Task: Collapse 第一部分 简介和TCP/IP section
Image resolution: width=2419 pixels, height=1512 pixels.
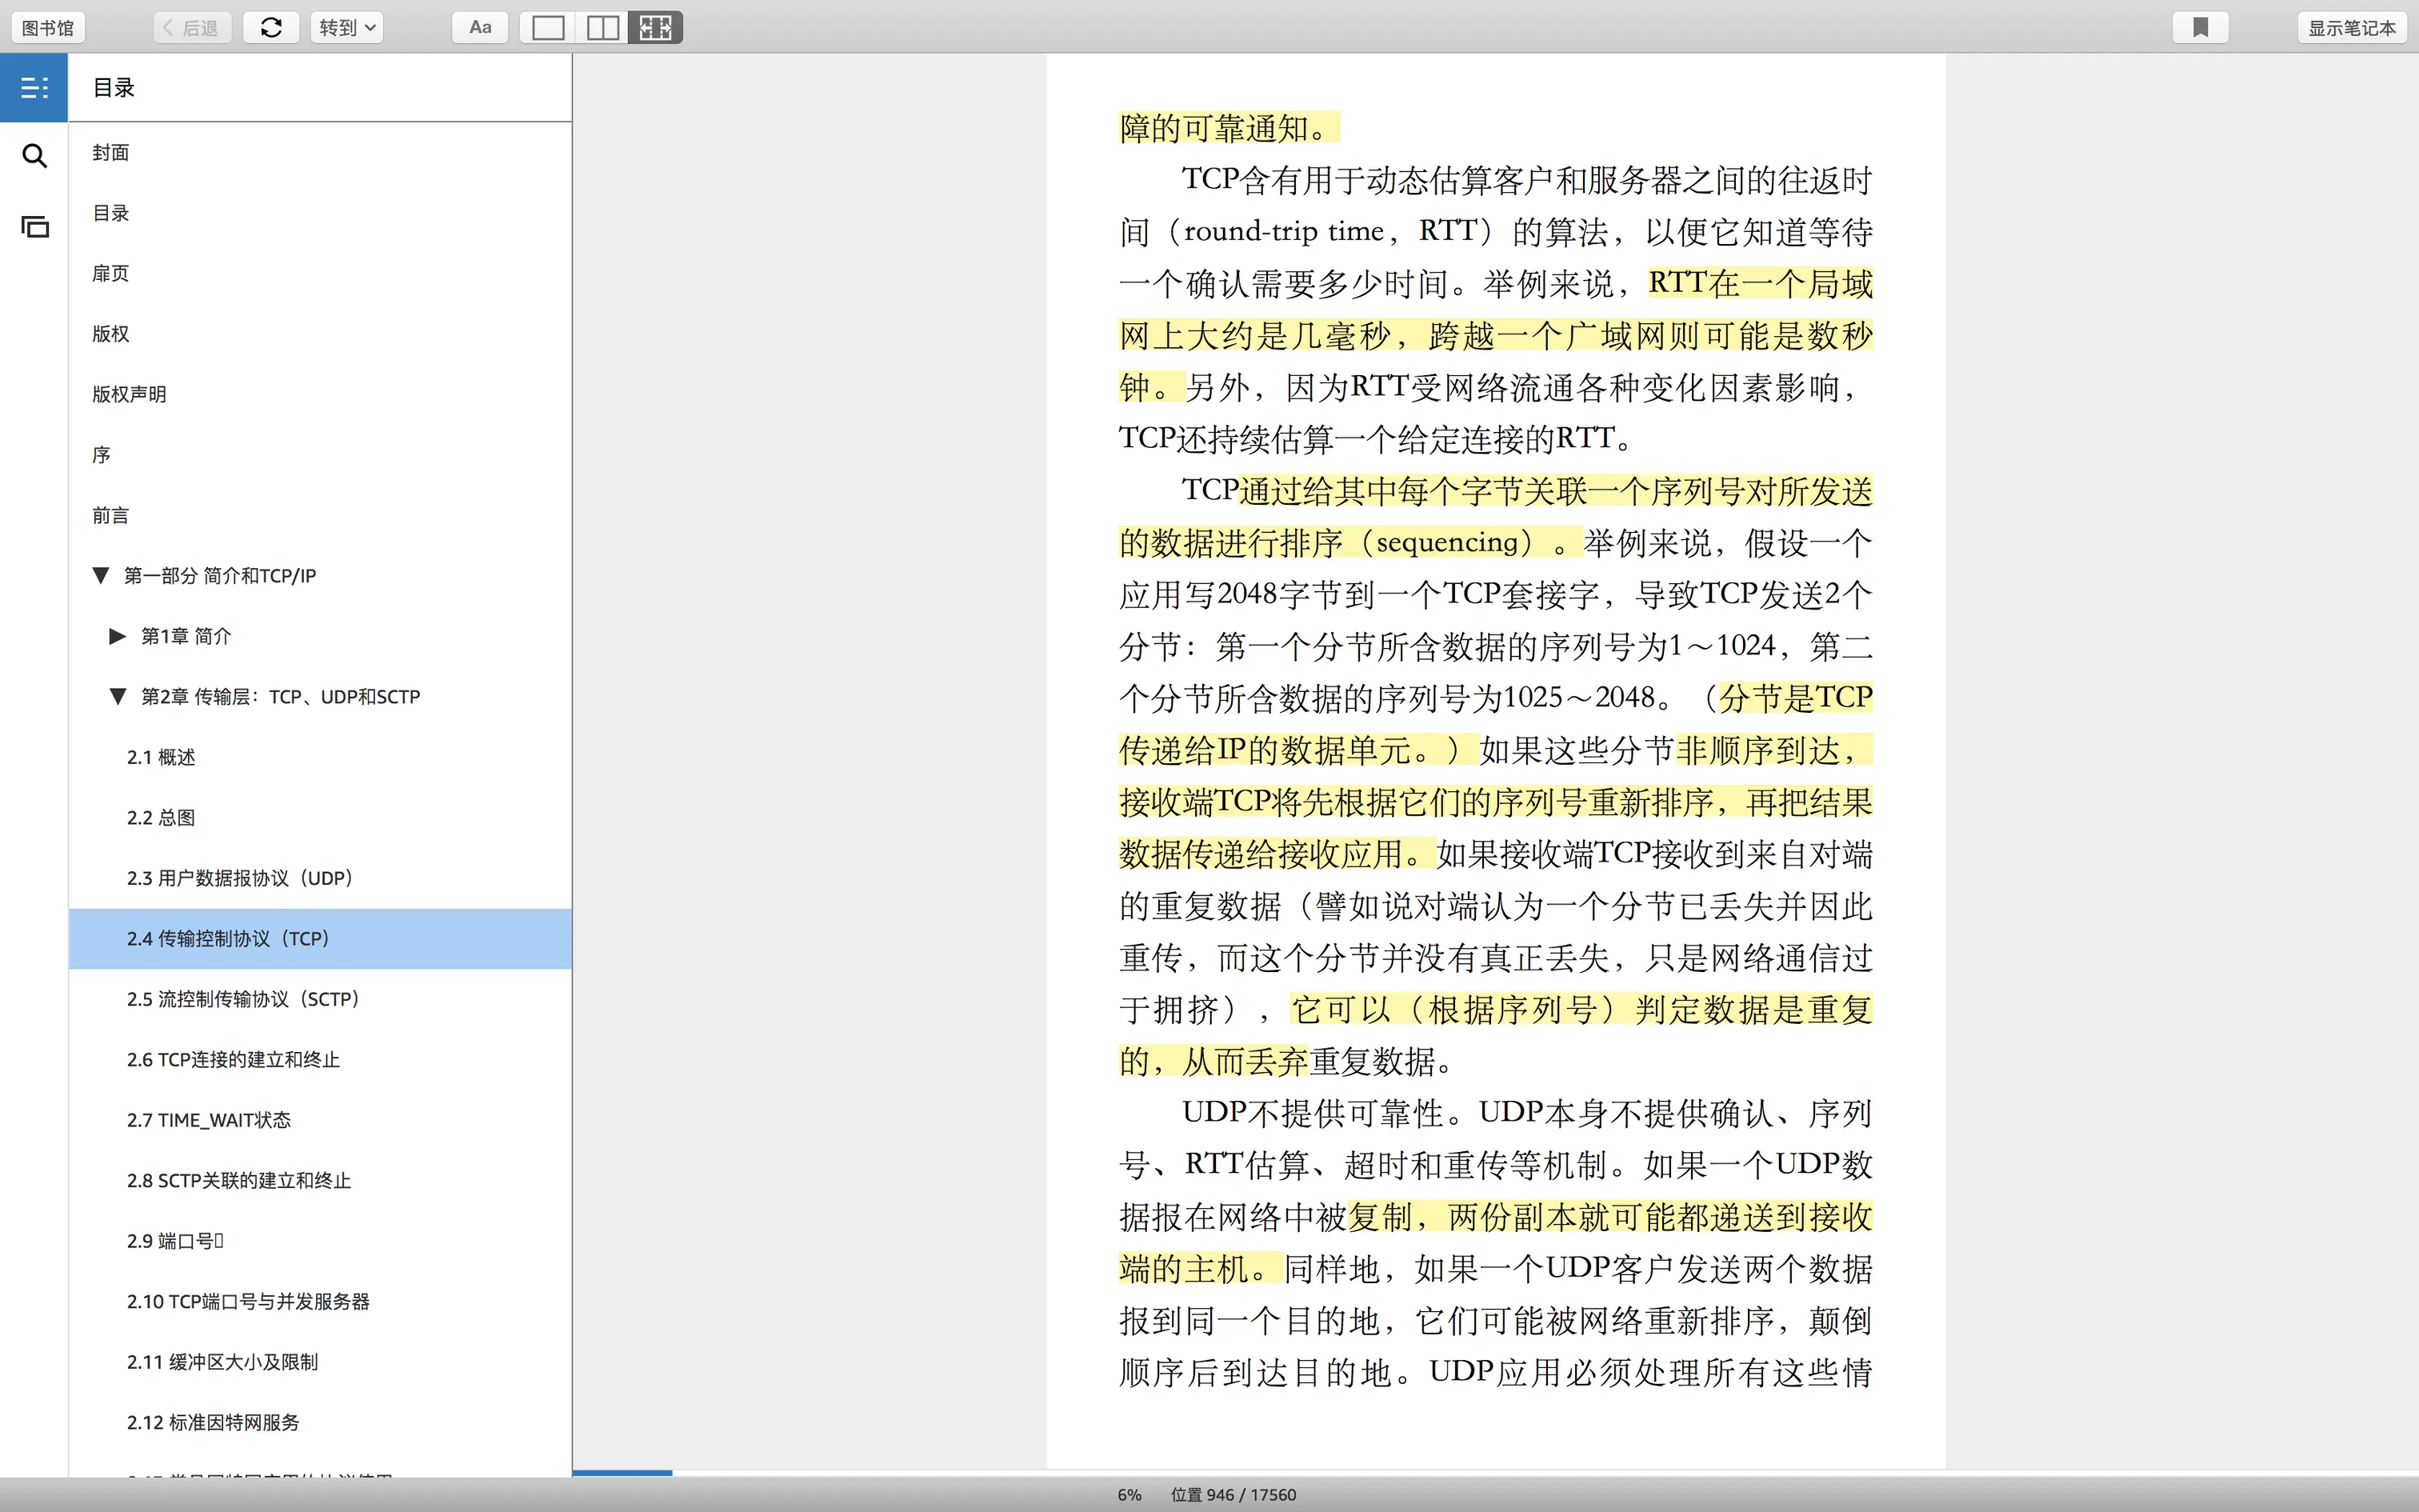Action: pyautogui.click(x=100, y=576)
